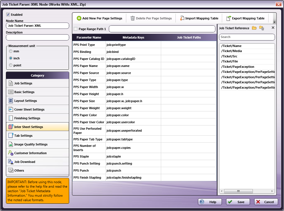Image resolution: width=284 pixels, height=211 pixels.
Task: Click the folder-with-trash icon in Job Ticket Reference
Action: point(262,28)
